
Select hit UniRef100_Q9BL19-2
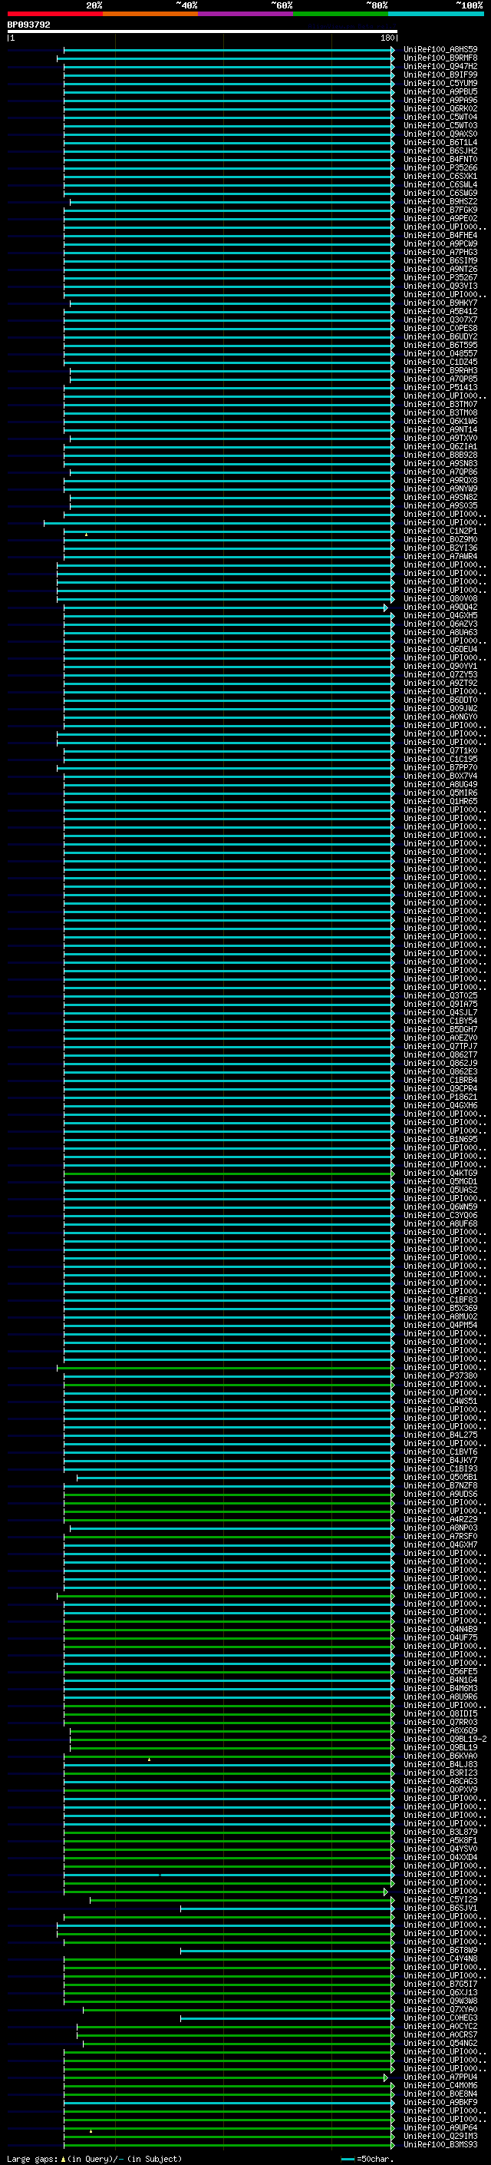pyautogui.click(x=445, y=1739)
